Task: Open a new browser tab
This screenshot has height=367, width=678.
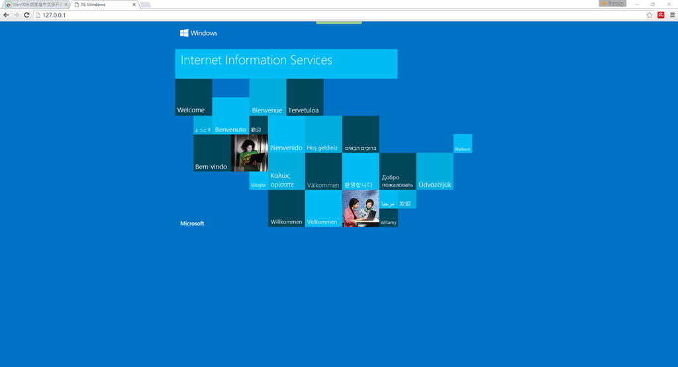Action: (145, 5)
